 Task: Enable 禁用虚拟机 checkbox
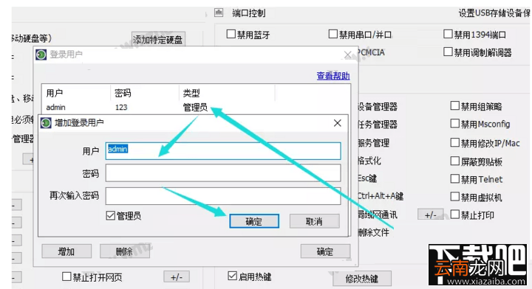[454, 197]
